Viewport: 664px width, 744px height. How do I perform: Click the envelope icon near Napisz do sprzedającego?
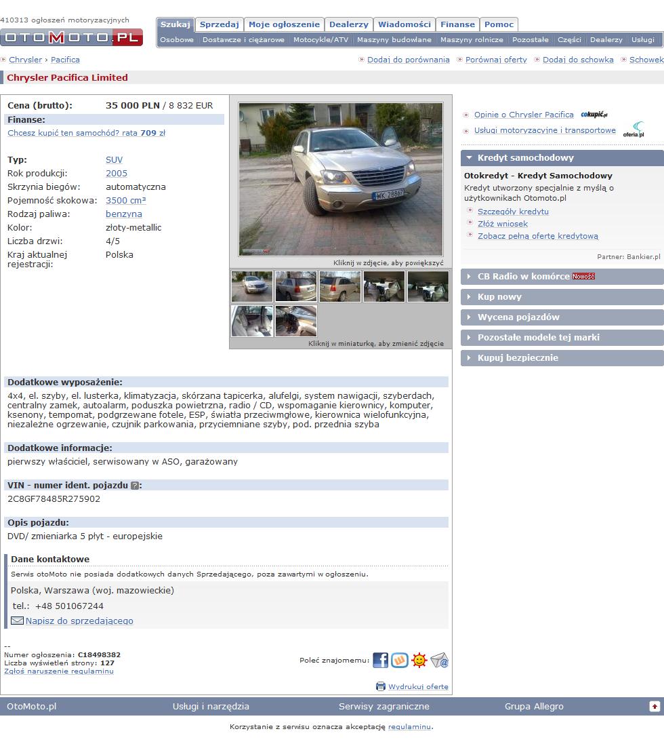pos(17,621)
